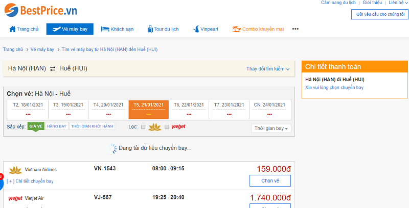Screen dimensions: 409x208
Task: Click the loading spinner Đang tải dữ liệu
Action: (x=112, y=148)
